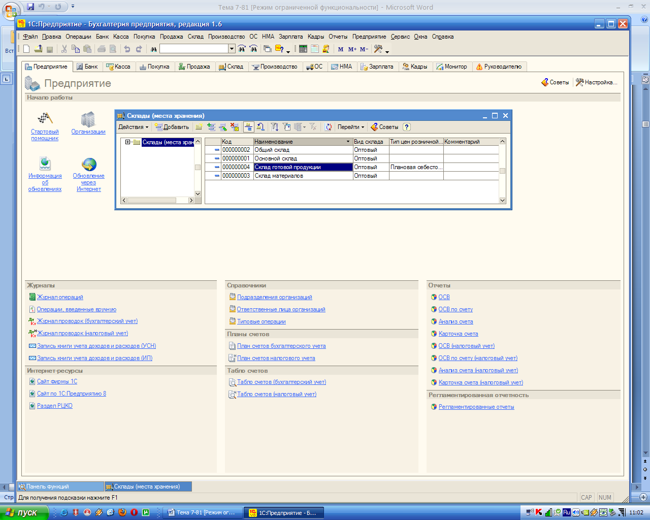Click the new group folder icon
Screen dimensions: 650x520
click(x=199, y=127)
